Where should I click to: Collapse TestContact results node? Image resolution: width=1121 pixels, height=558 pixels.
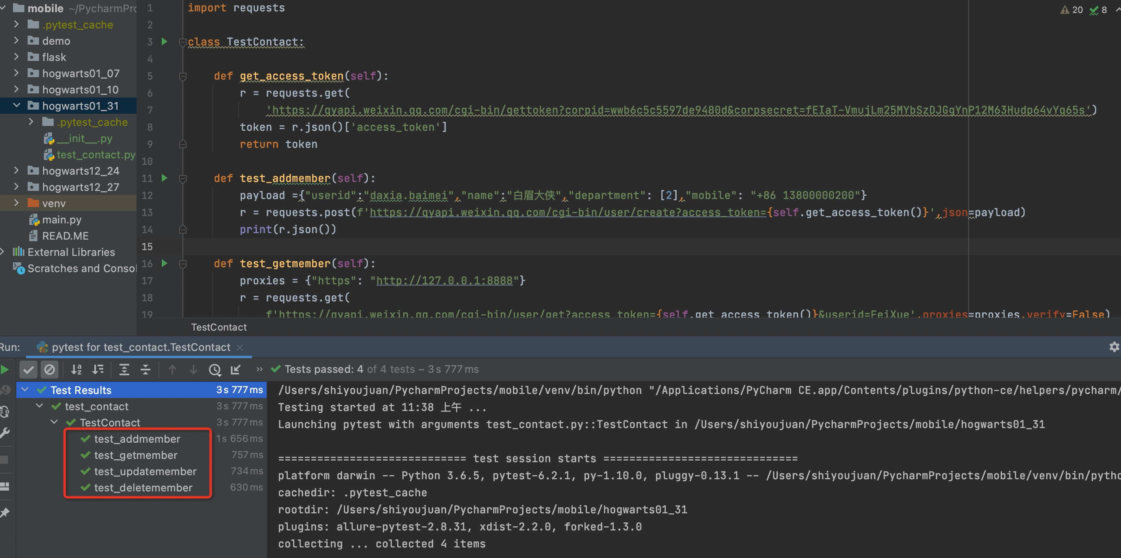54,422
